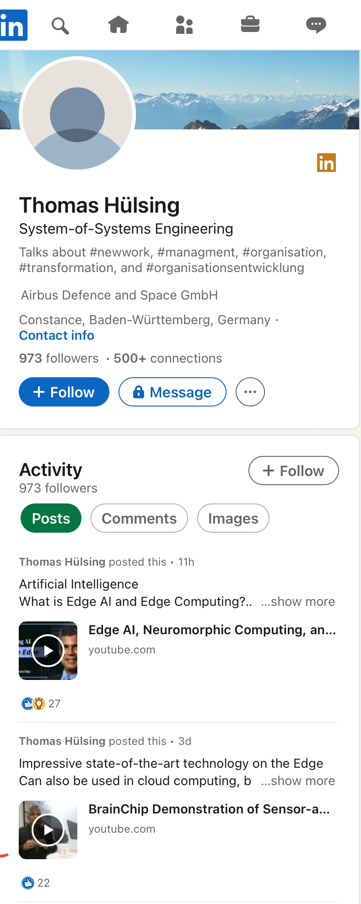Viewport: 361px width, 904px height.
Task: Open the Jobs briefcase icon
Action: [x=250, y=24]
